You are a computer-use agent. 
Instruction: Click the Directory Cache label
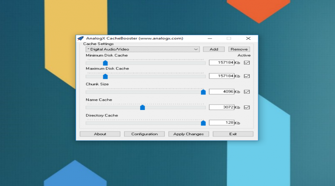tap(102, 115)
